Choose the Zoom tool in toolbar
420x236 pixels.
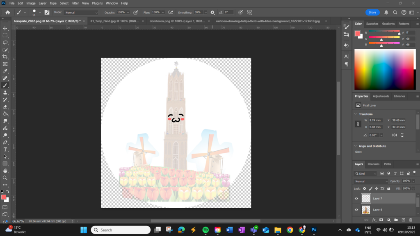point(5,178)
